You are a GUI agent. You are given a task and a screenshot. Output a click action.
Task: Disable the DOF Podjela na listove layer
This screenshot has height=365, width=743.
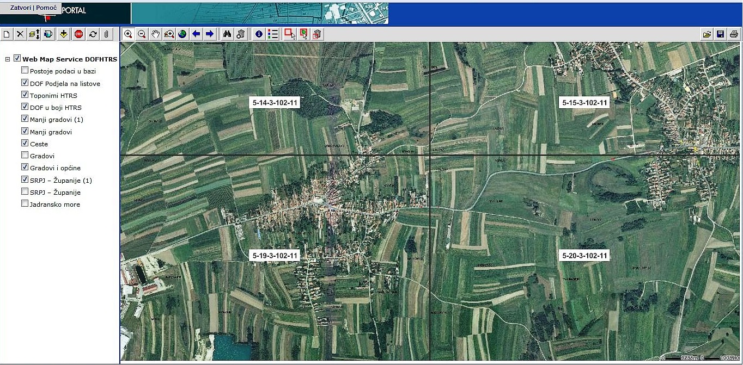pos(25,82)
